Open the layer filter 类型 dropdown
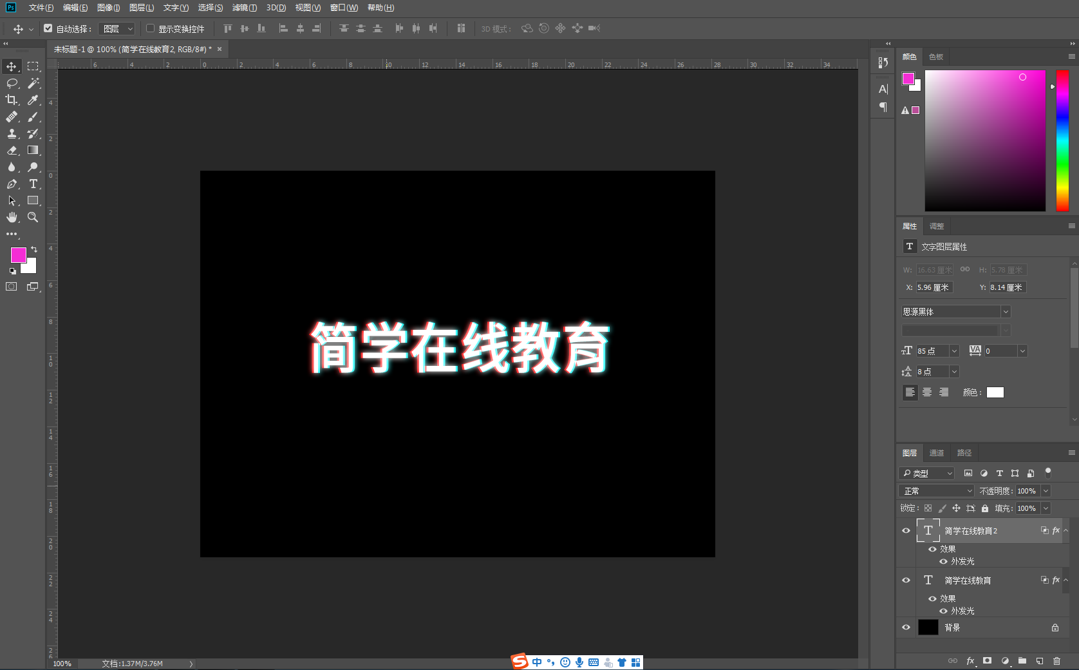Image resolution: width=1079 pixels, height=670 pixels. point(926,474)
